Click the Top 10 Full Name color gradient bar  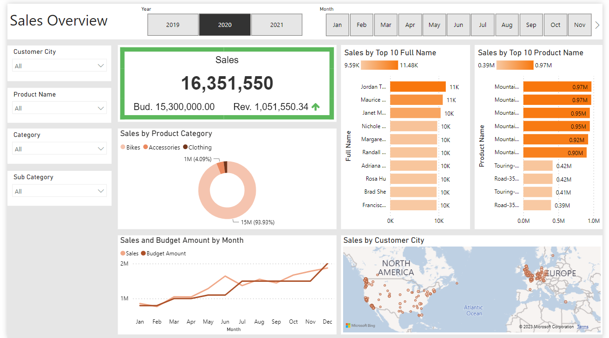point(379,65)
